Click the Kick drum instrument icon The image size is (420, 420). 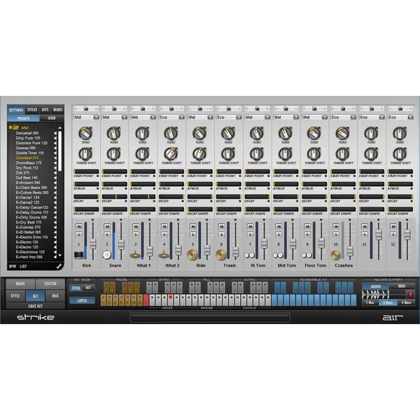79,255
